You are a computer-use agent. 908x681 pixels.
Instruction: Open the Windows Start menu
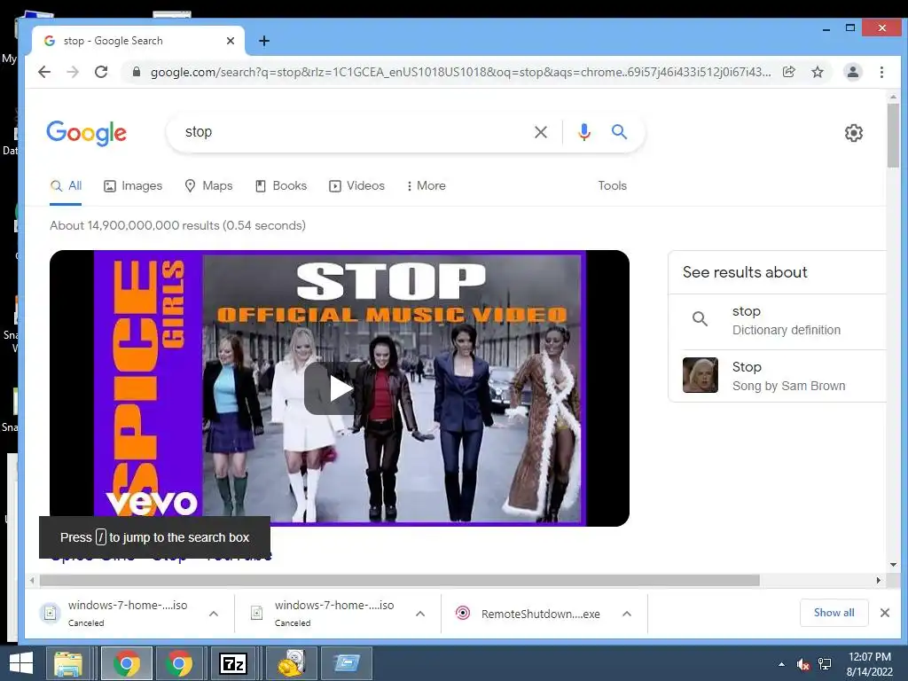tap(21, 663)
